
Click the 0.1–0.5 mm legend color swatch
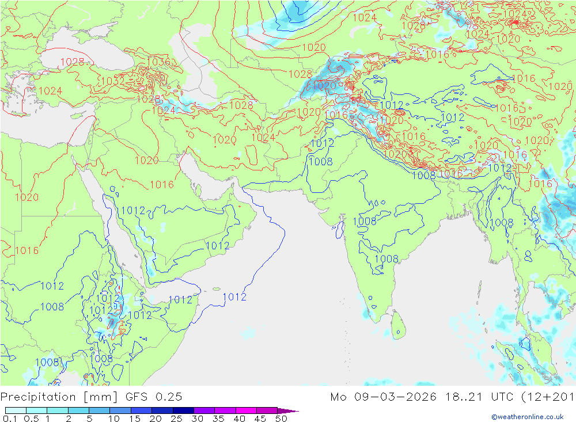tap(16, 410)
